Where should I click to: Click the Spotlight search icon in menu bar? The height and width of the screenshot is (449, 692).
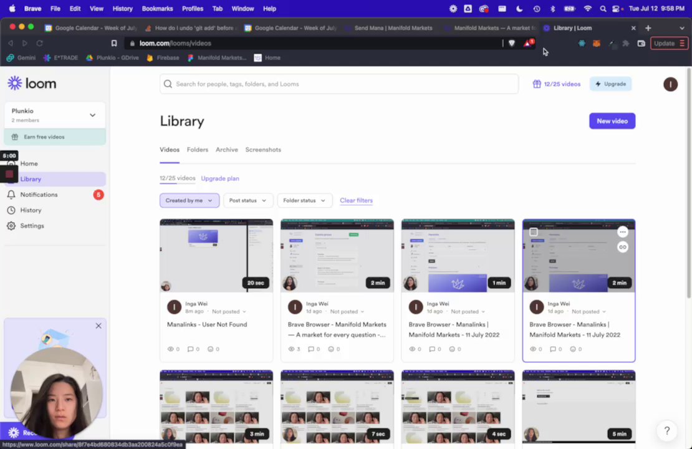click(x=603, y=9)
